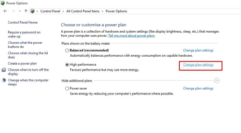Open Choose what closing the lid does

click(28, 55)
